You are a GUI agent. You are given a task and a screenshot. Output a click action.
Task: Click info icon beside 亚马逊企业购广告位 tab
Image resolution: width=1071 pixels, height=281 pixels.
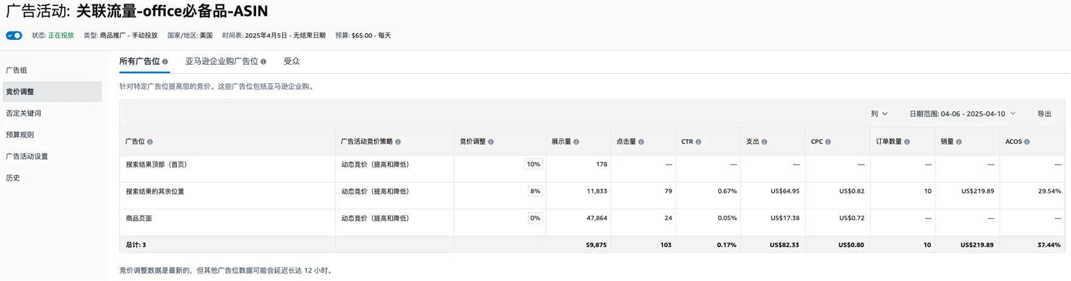coord(263,62)
